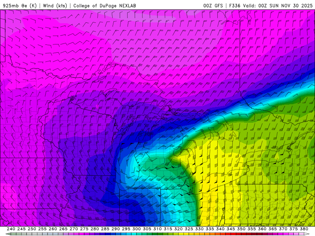Image resolution: width=315 pixels, height=236 pixels.
Task: Click the 320 value on color scale
Action: click(x=178, y=229)
